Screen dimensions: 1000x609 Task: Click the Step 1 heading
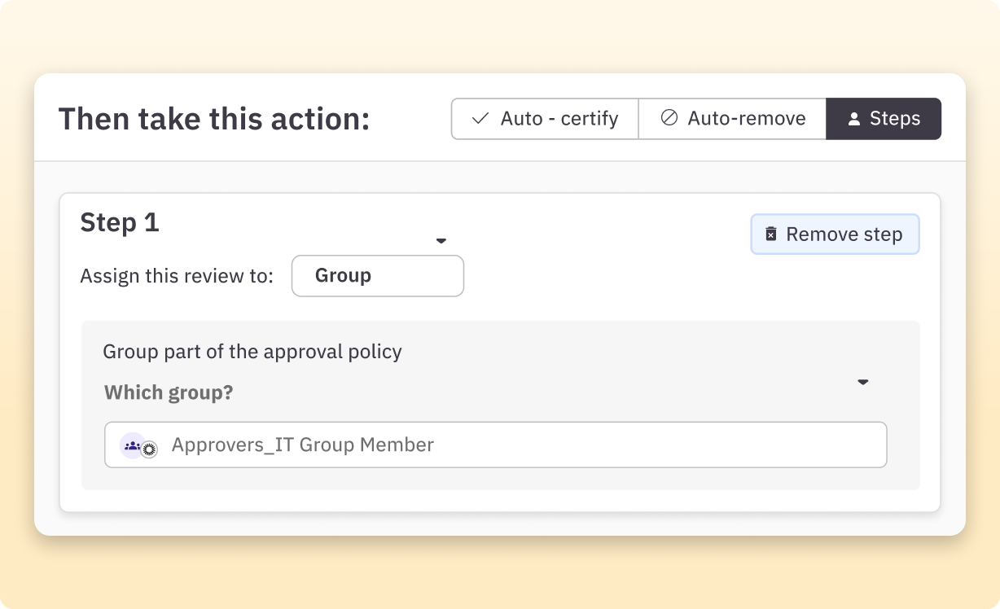pos(120,221)
